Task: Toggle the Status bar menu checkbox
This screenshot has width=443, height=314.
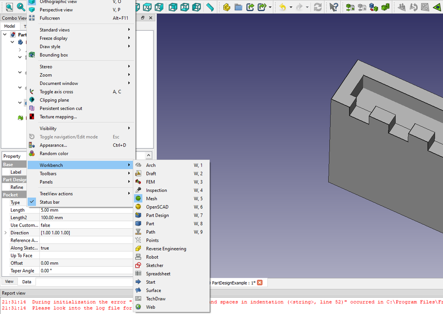Action: coord(32,201)
